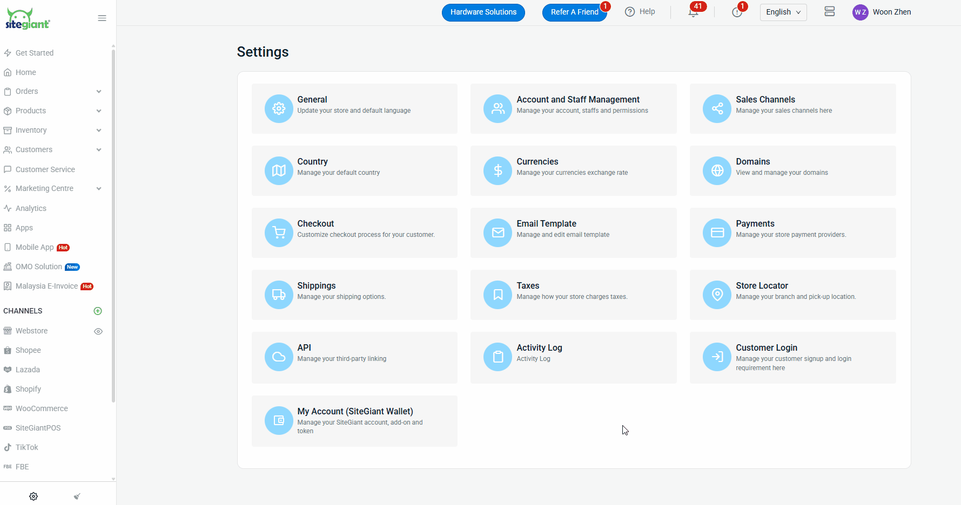Click the Hardware Solutions button
The image size is (961, 505).
[483, 12]
